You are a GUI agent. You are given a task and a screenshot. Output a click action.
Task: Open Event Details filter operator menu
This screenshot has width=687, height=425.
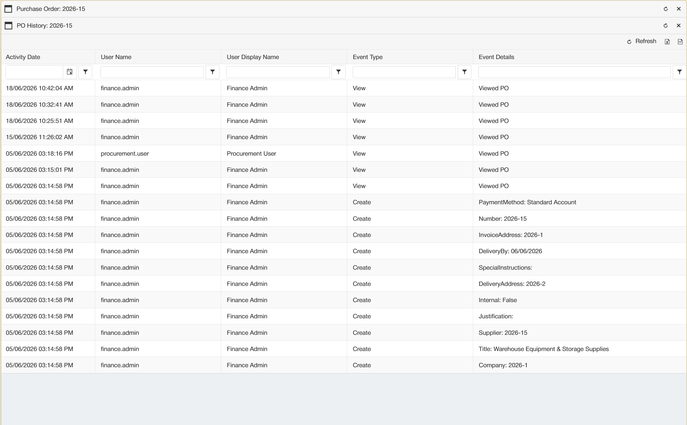tap(679, 72)
